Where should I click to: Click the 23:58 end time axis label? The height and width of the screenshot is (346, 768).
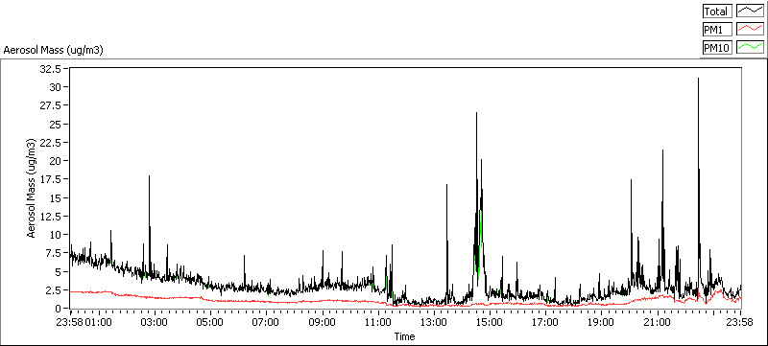740,323
